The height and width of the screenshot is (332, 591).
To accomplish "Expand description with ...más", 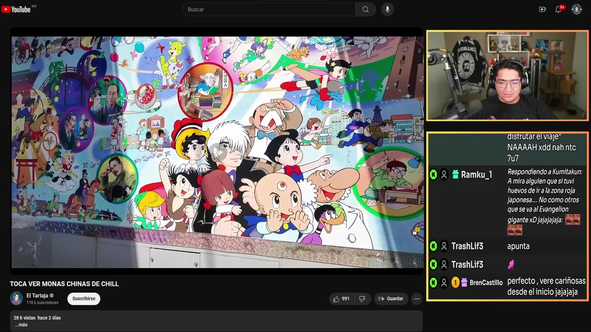I will (x=21, y=325).
